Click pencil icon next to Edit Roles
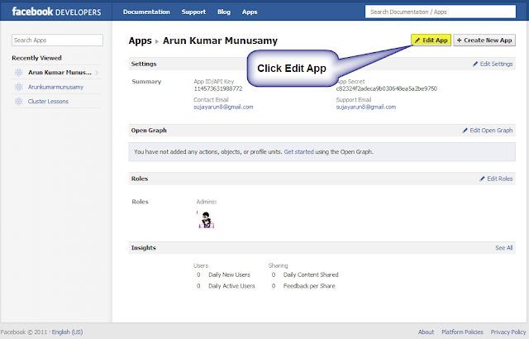This screenshot has width=529, height=339. (483, 179)
